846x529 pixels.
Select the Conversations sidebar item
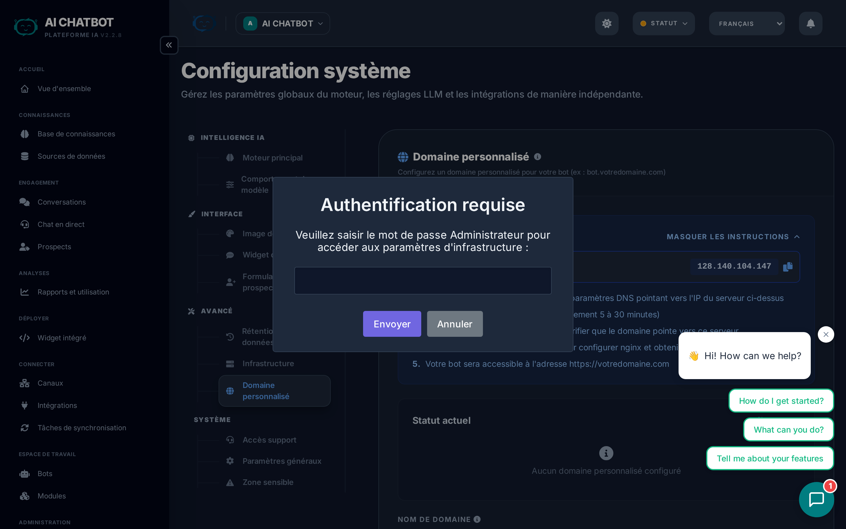[x=61, y=202]
